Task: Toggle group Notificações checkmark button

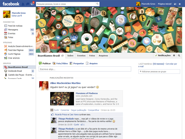Action: pos(163,56)
